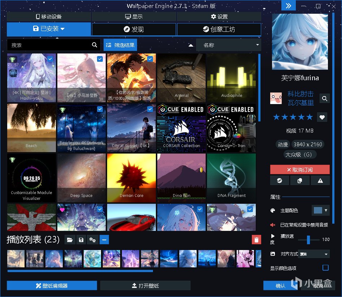The height and width of the screenshot is (297, 342).
Task: Click the muted audio speaker icon
Action: (x=273, y=225)
